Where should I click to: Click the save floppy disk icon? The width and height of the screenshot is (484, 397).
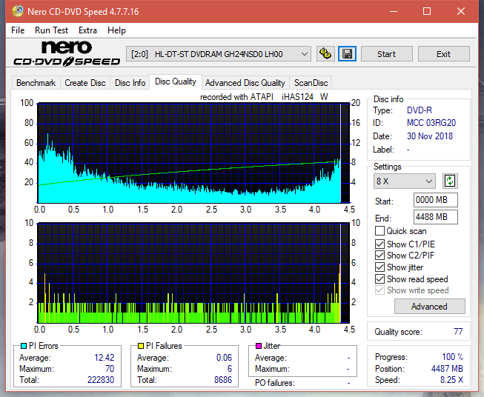pyautogui.click(x=348, y=54)
